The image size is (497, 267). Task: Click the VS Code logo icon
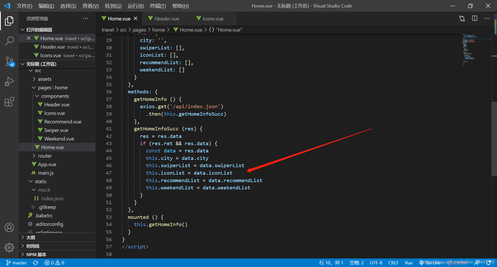tap(7, 6)
